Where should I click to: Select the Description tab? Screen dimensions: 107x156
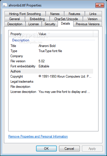pos(15,24)
